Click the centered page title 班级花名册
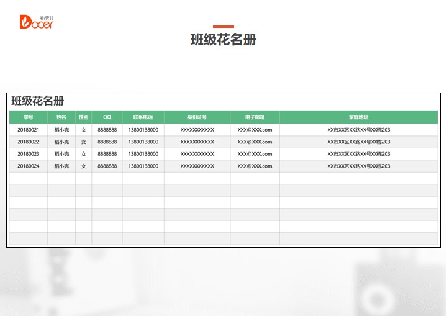 point(223,40)
